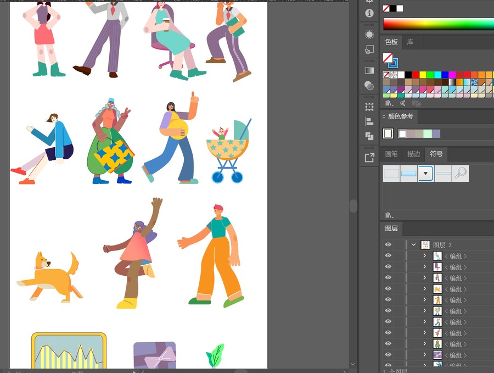Open the Align panel icon

coord(369,121)
